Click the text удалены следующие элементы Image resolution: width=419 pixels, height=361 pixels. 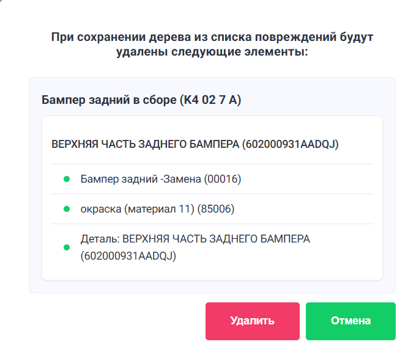click(x=212, y=53)
